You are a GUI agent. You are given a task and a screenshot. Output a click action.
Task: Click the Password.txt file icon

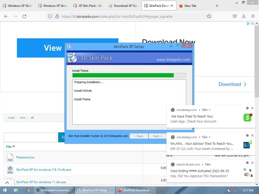click(x=10, y=157)
